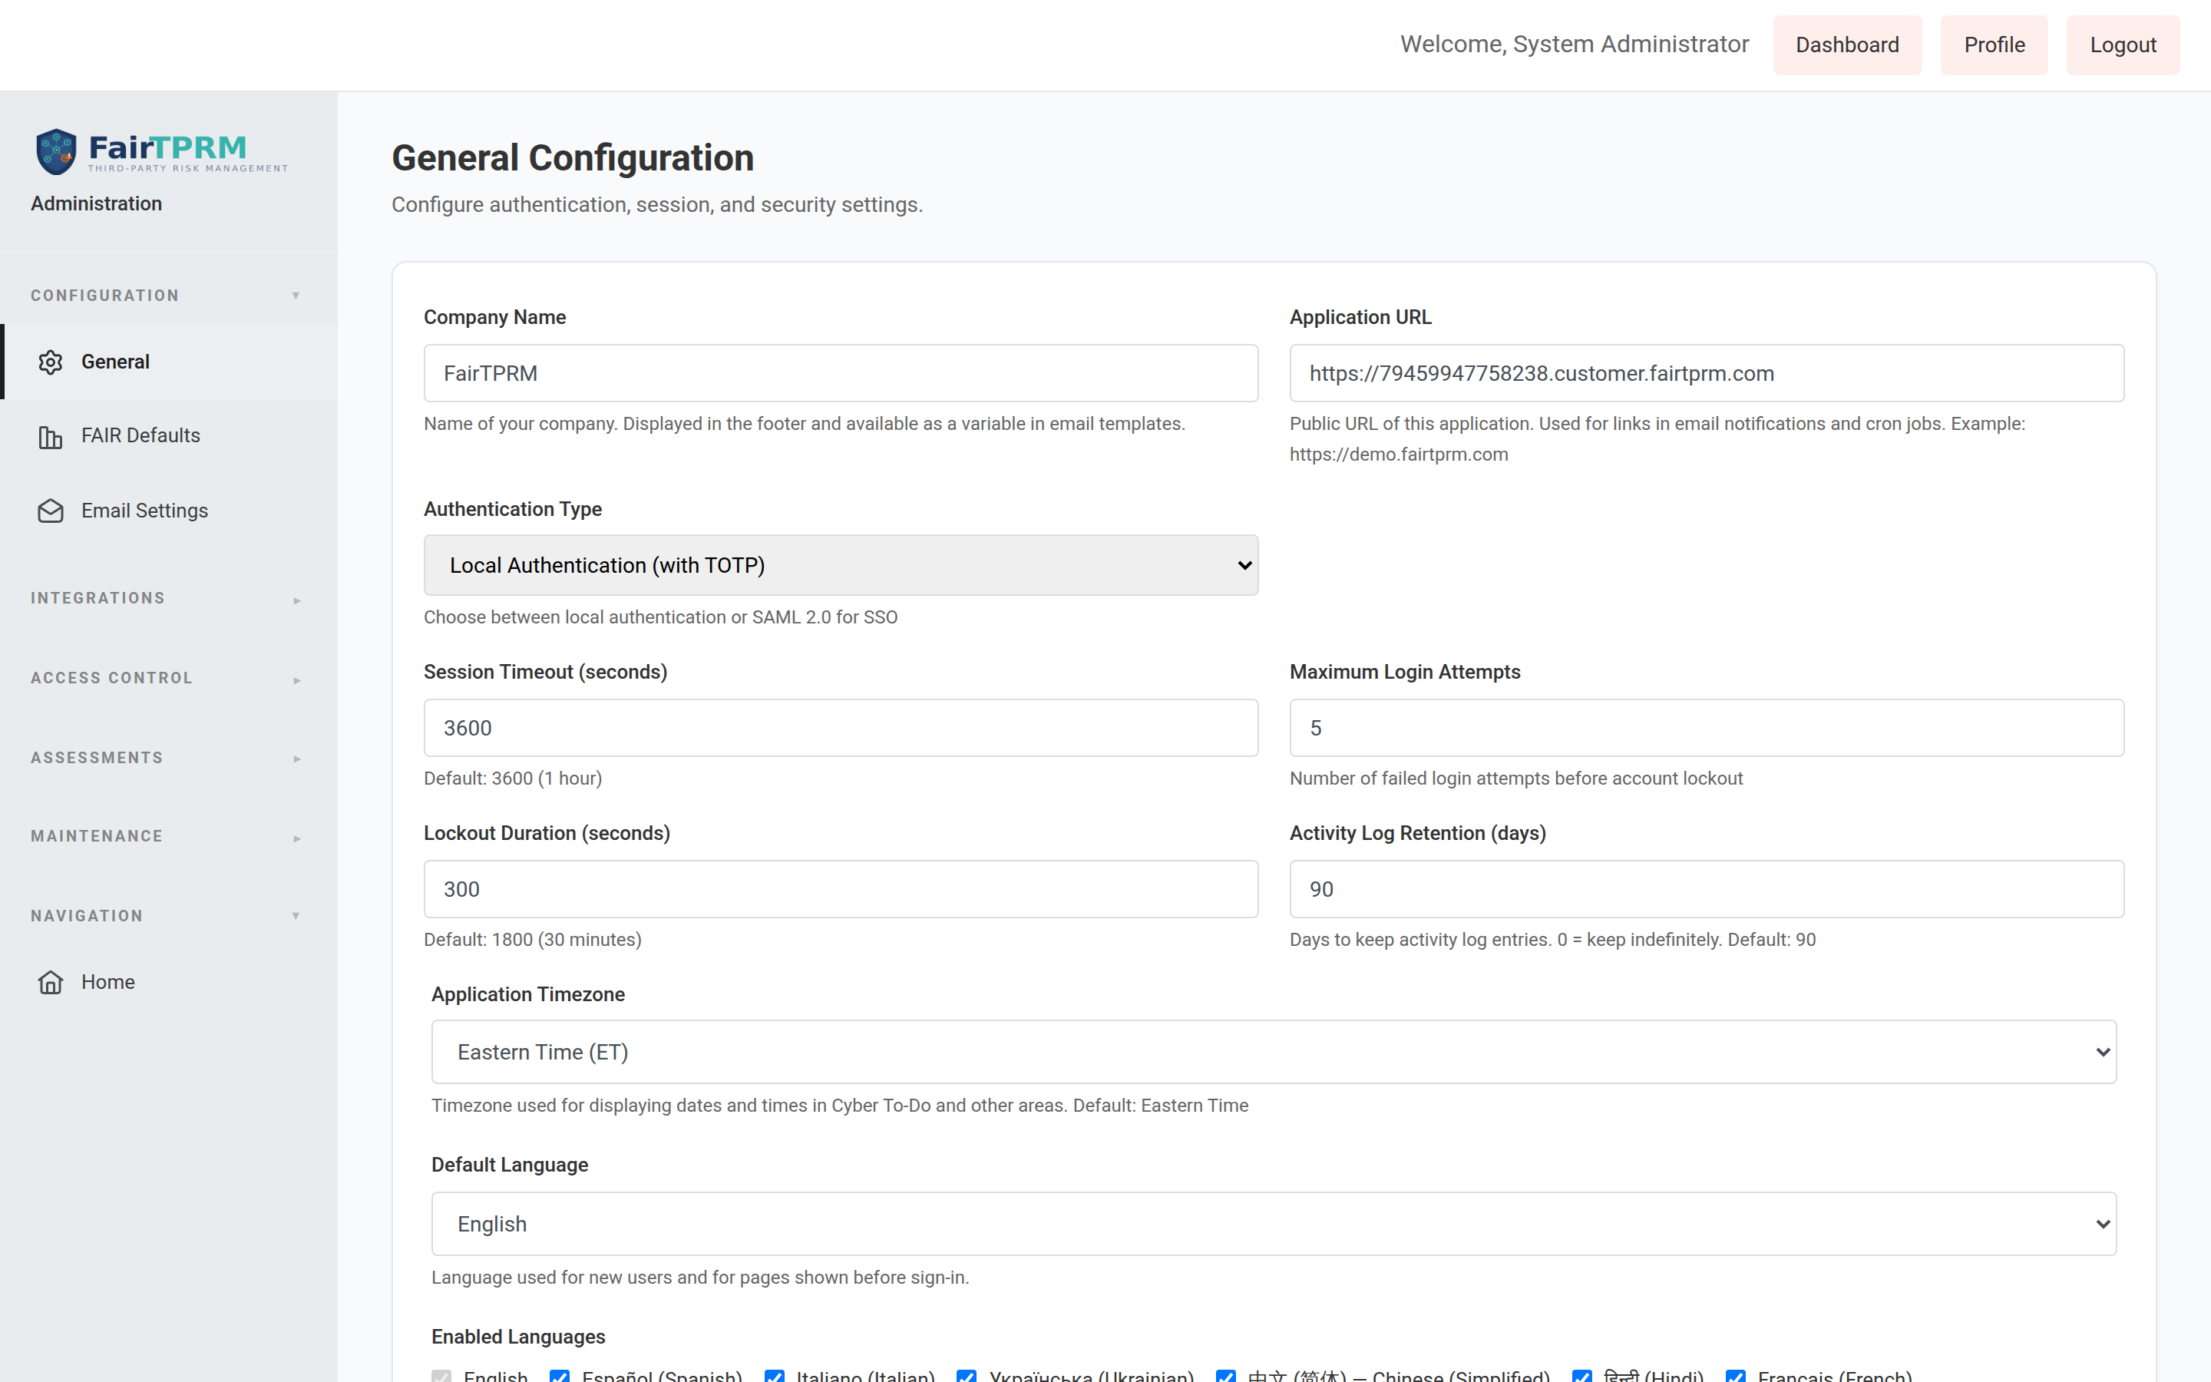Open the Default Language dropdown
This screenshot has width=2211, height=1382.
pyautogui.click(x=1274, y=1224)
